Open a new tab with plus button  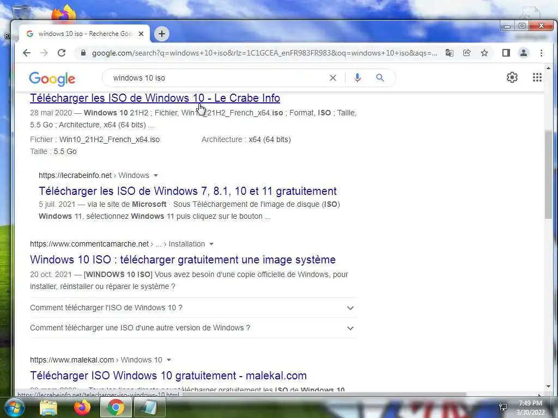(161, 34)
